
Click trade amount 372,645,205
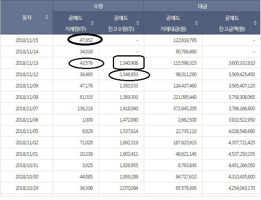pyautogui.click(x=185, y=108)
